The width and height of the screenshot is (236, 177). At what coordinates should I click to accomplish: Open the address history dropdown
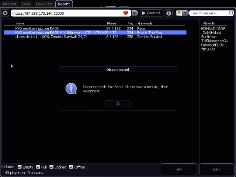click(135, 13)
